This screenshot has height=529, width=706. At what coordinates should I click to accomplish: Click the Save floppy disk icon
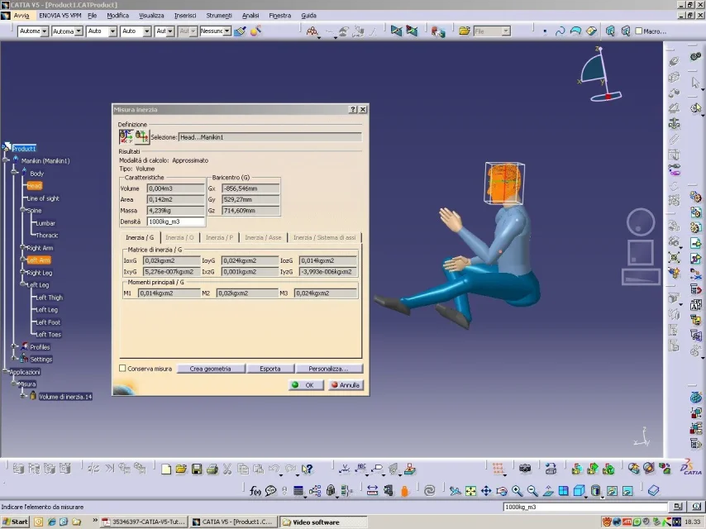pyautogui.click(x=197, y=469)
